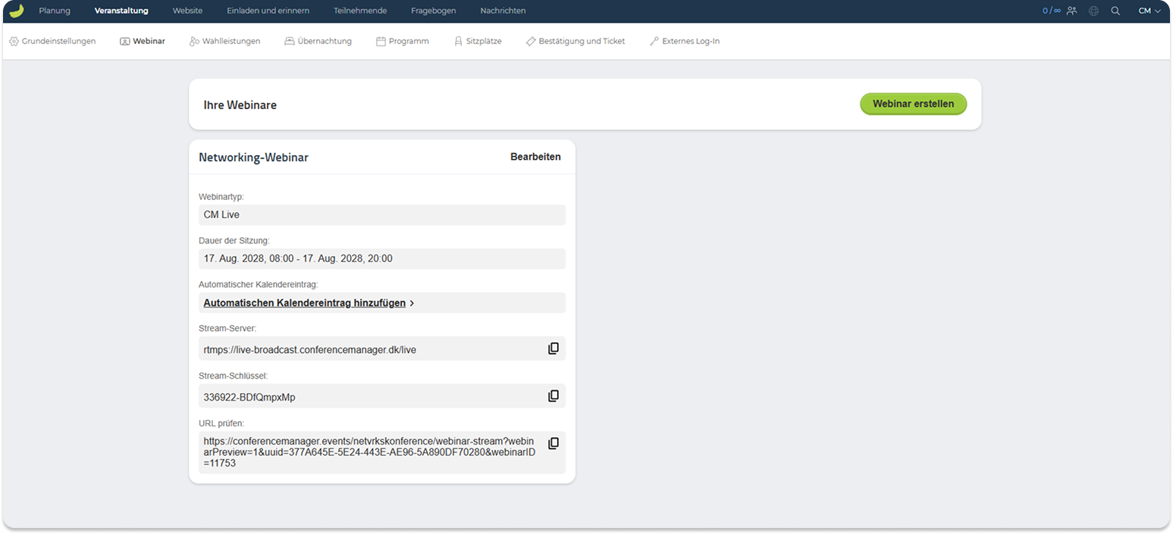This screenshot has width=1173, height=534.
Task: Click the 0 / ∞ participant counter
Action: 1052,11
